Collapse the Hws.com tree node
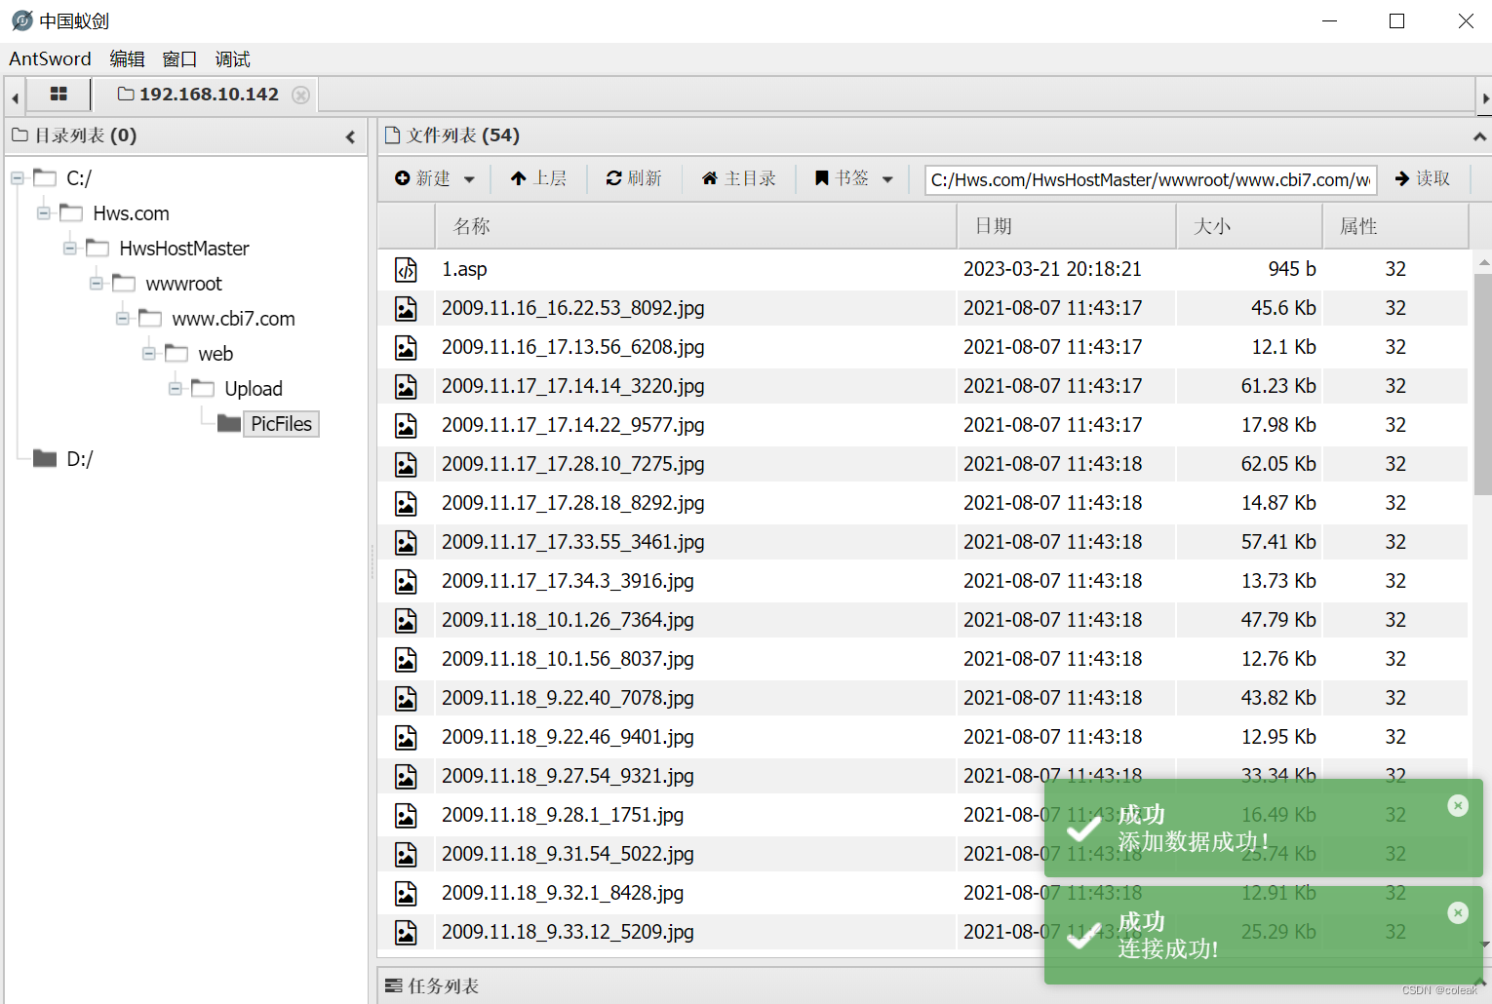 click(x=43, y=212)
